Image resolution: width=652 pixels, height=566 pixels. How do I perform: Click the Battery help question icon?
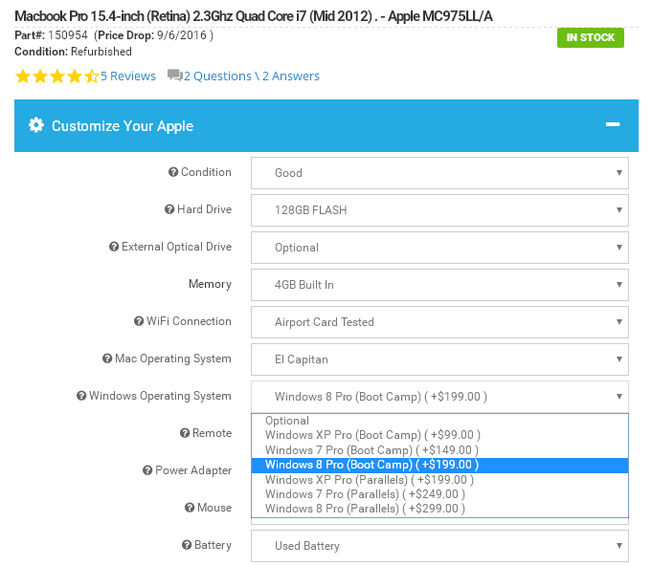[187, 545]
